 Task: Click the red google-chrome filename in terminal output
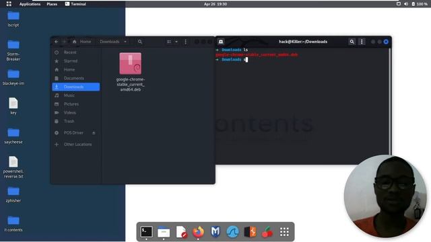257,54
